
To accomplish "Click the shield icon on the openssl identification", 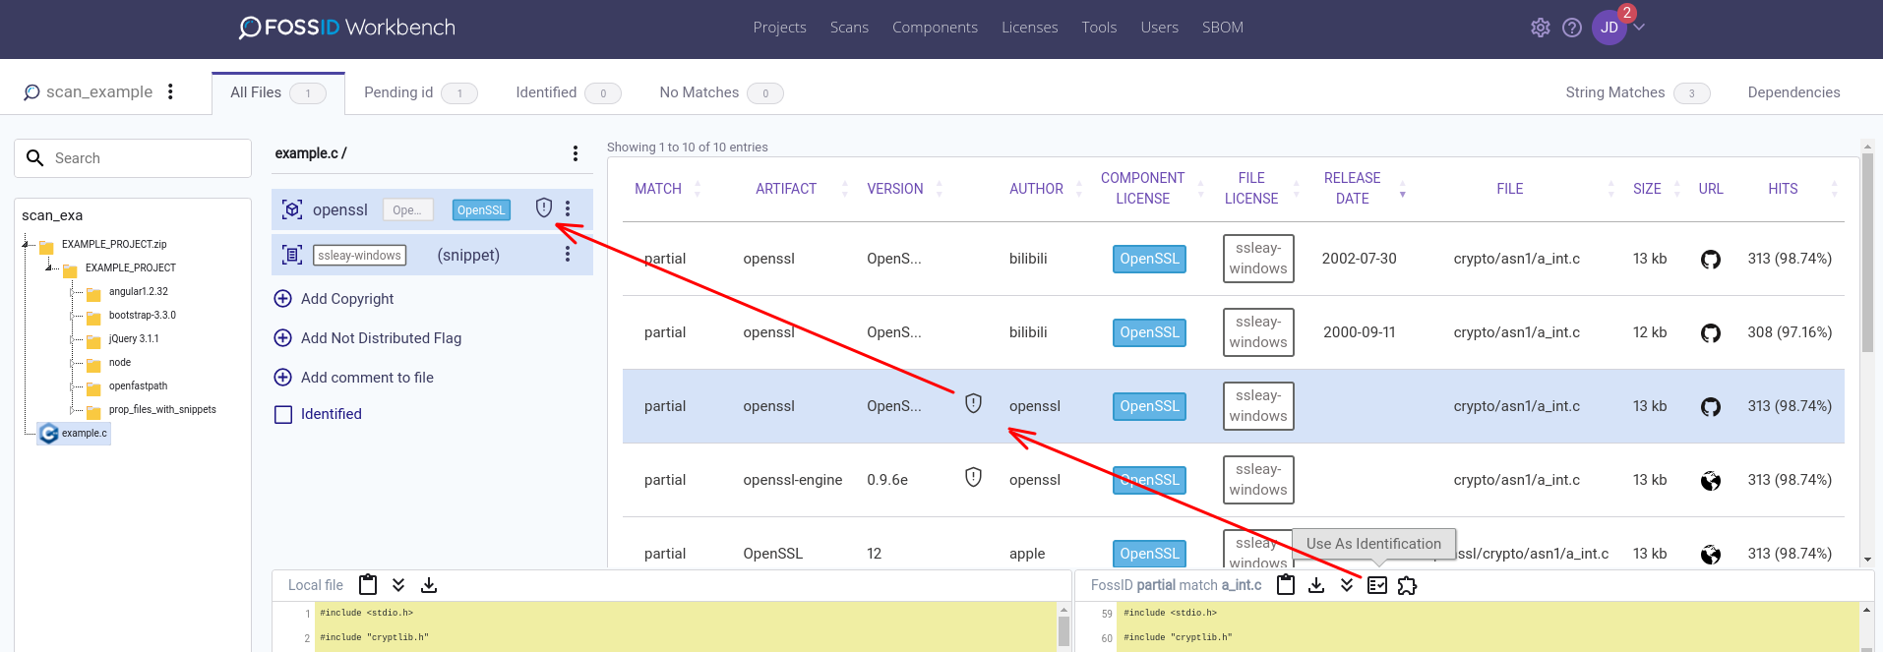I will (x=543, y=208).
